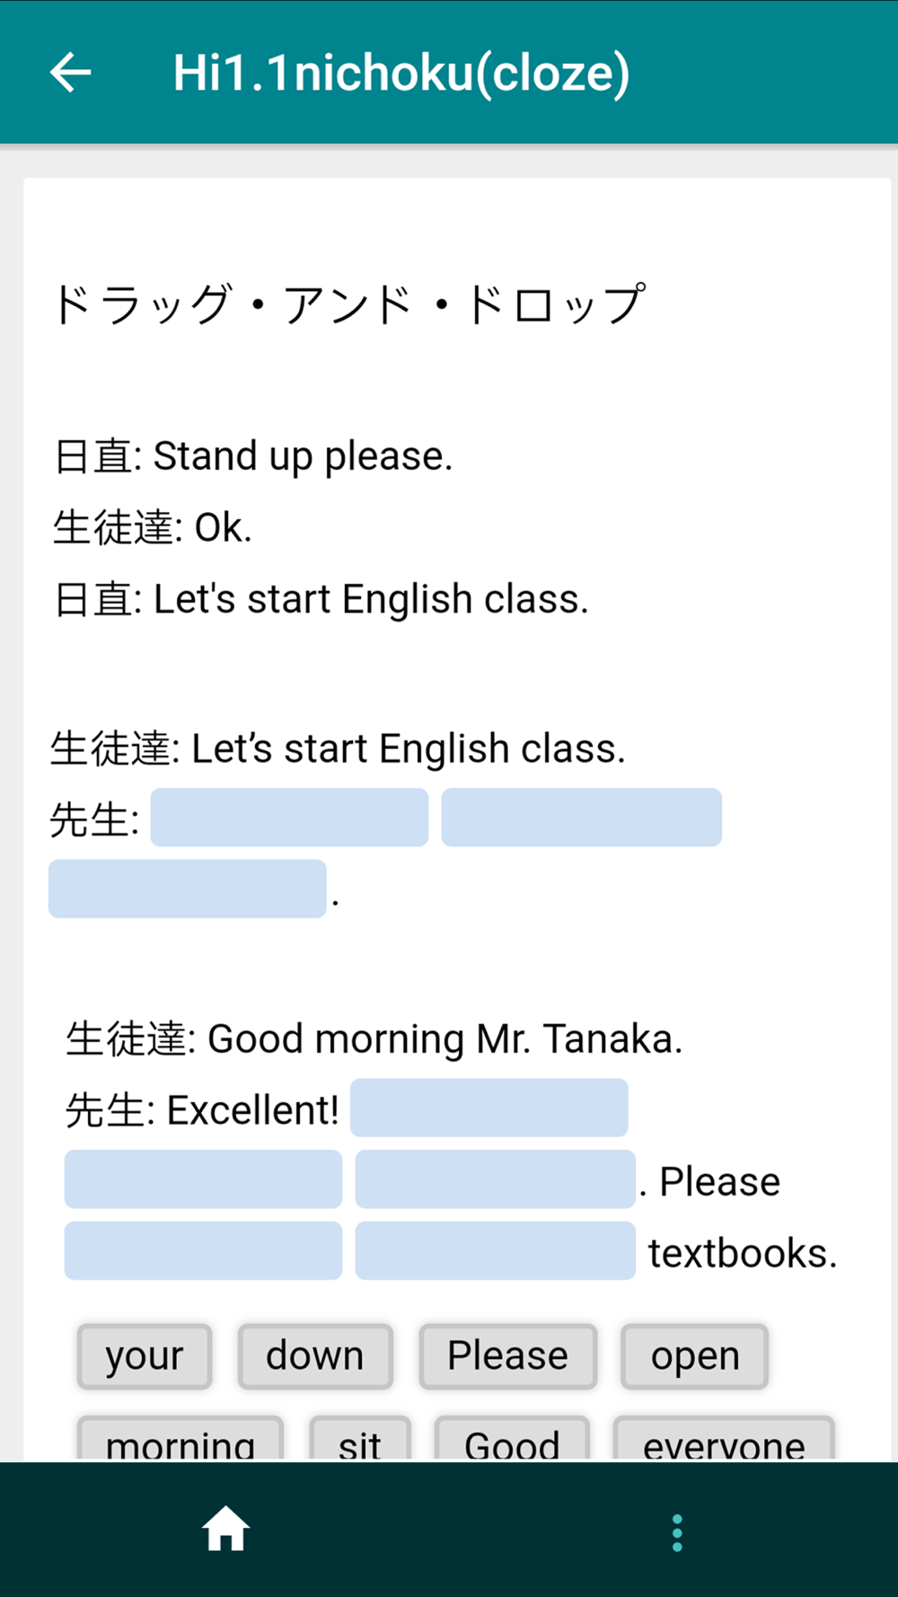Tap the back arrow icon

tap(71, 73)
